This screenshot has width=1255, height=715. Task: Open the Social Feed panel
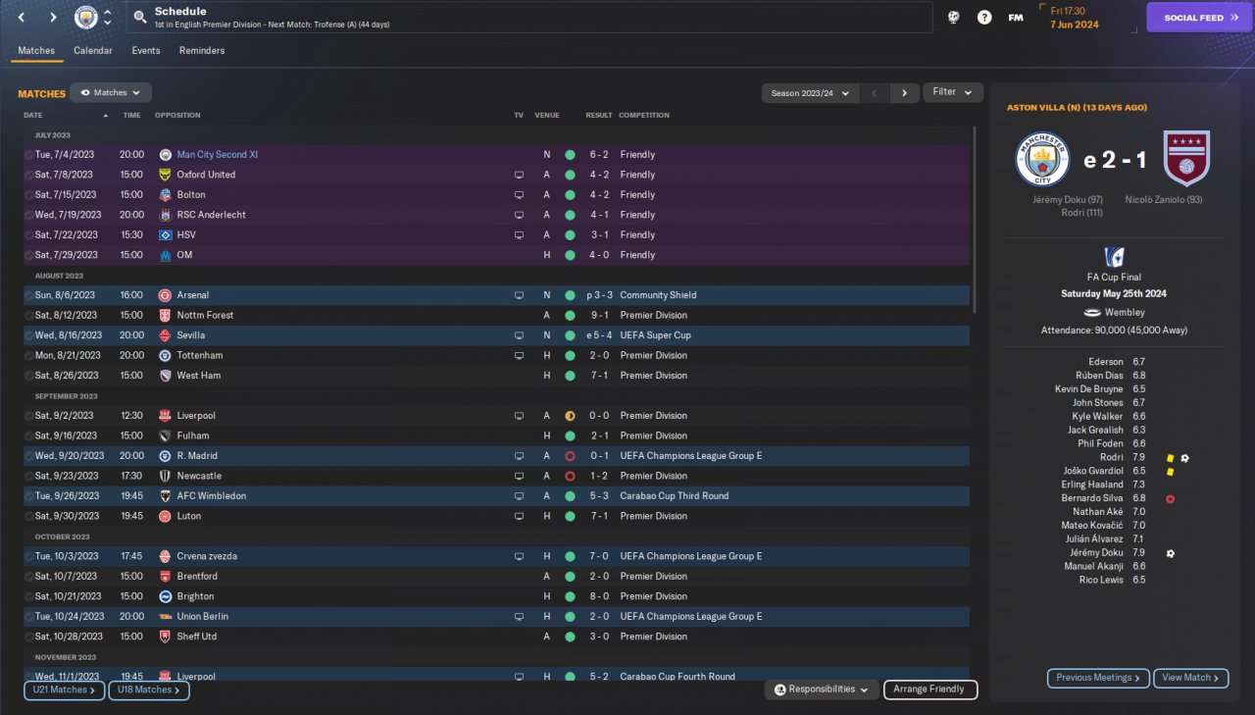(1199, 18)
